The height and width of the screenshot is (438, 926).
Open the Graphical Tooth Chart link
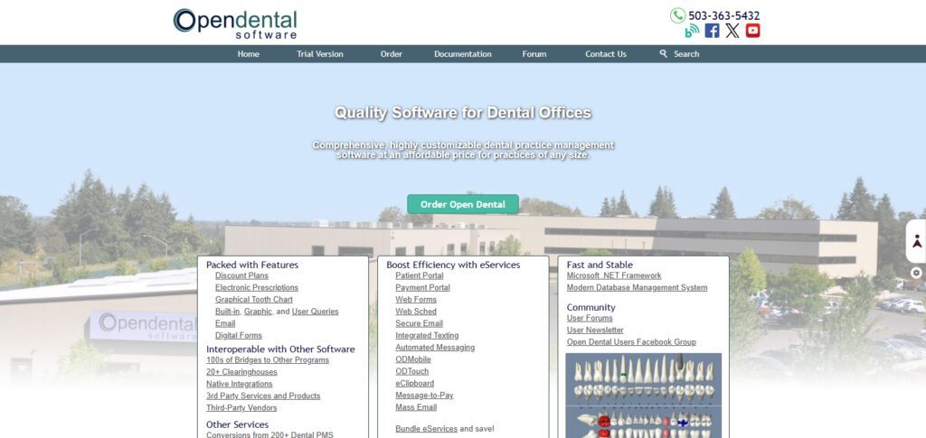pyautogui.click(x=254, y=300)
